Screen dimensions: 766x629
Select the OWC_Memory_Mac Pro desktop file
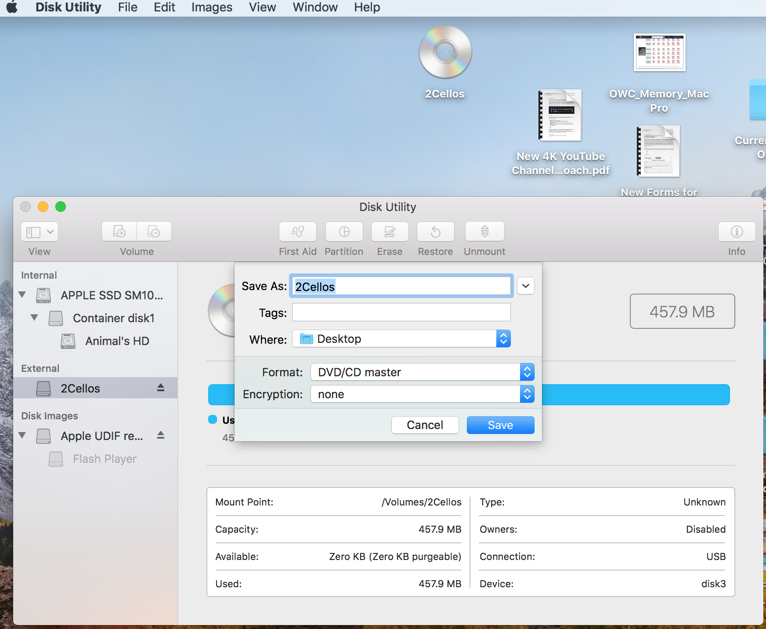pos(659,52)
